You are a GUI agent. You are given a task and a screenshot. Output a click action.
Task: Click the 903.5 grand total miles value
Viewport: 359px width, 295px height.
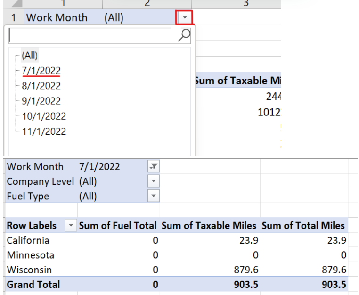tap(334, 285)
